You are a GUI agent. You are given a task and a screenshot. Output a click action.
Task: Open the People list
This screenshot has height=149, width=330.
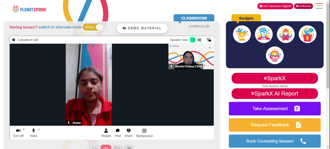[x=106, y=133]
